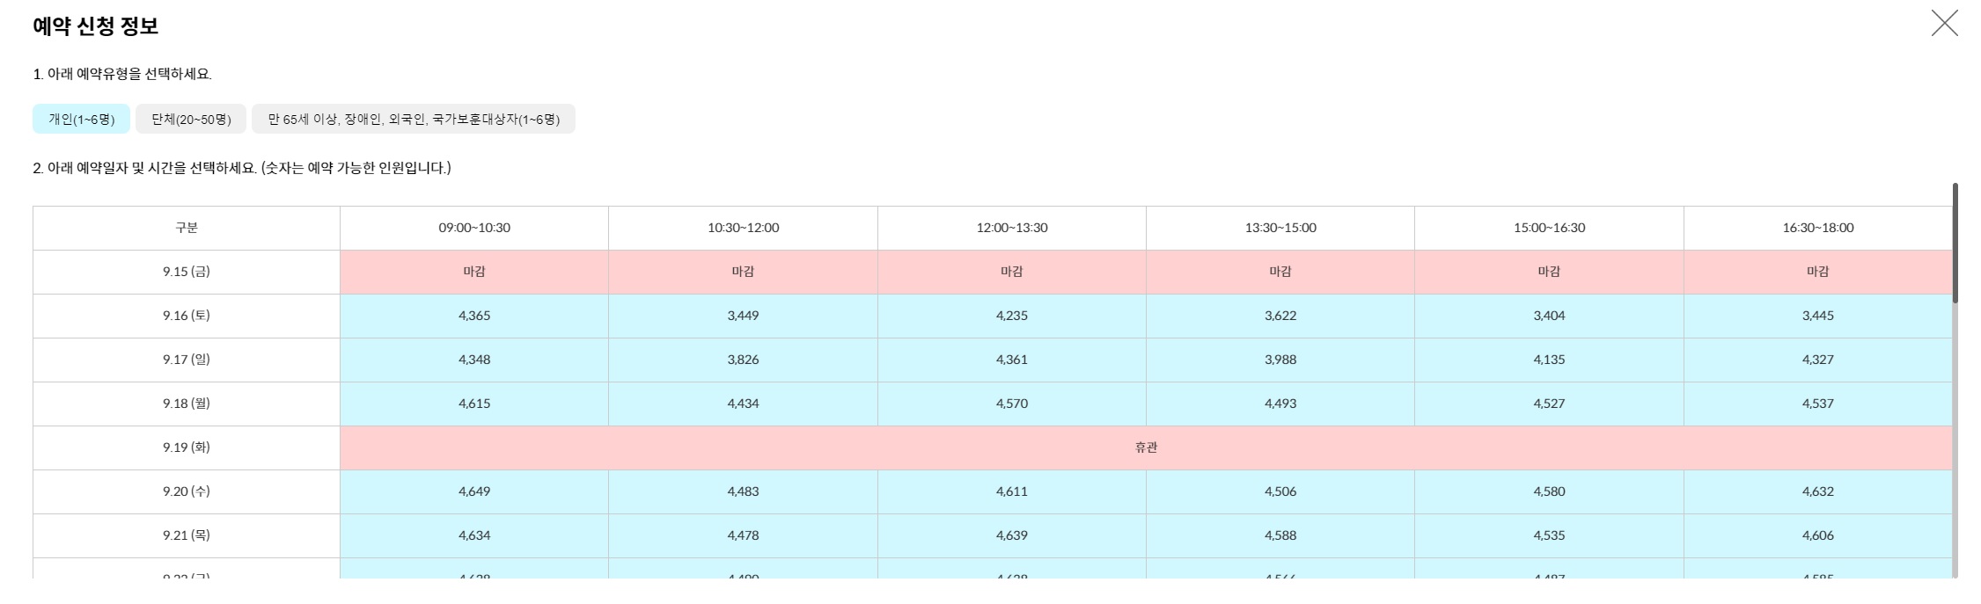
Task: Select the 단체(20~50명) reservation type
Action: pos(191,119)
